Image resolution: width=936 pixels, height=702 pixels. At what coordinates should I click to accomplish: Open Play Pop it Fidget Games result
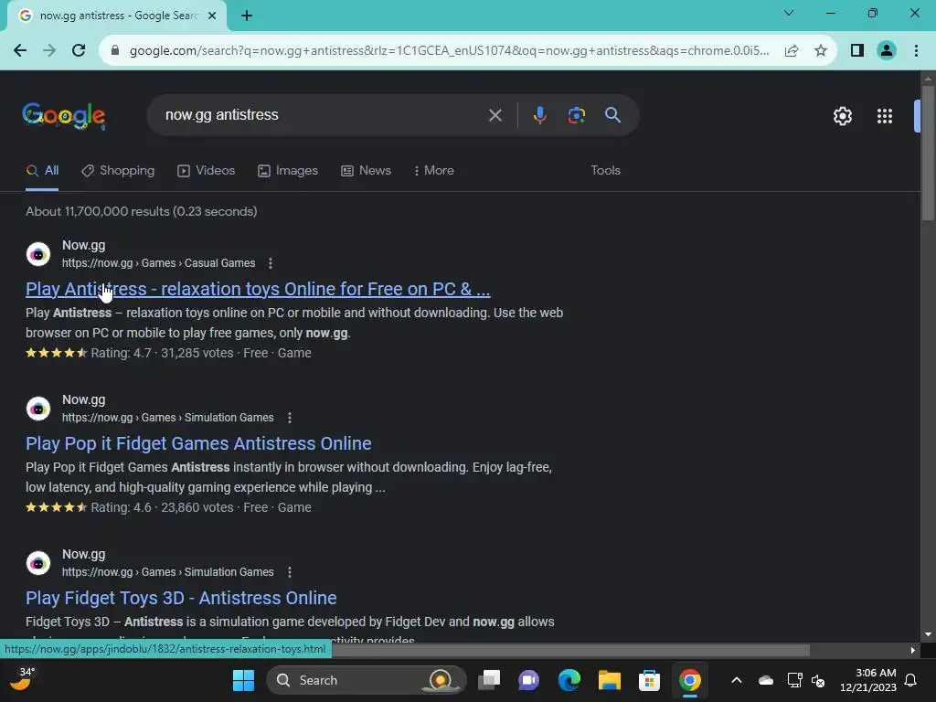[198, 443]
